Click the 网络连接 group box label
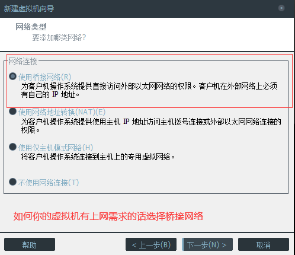Screen dimensions: 295x255 click(23, 61)
